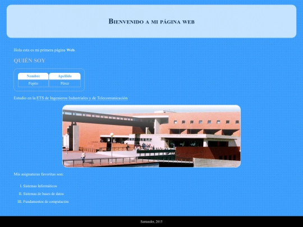Screen dimensions: 303x227
Task: Select the 'Pepito' table cell
Action: click(33, 84)
